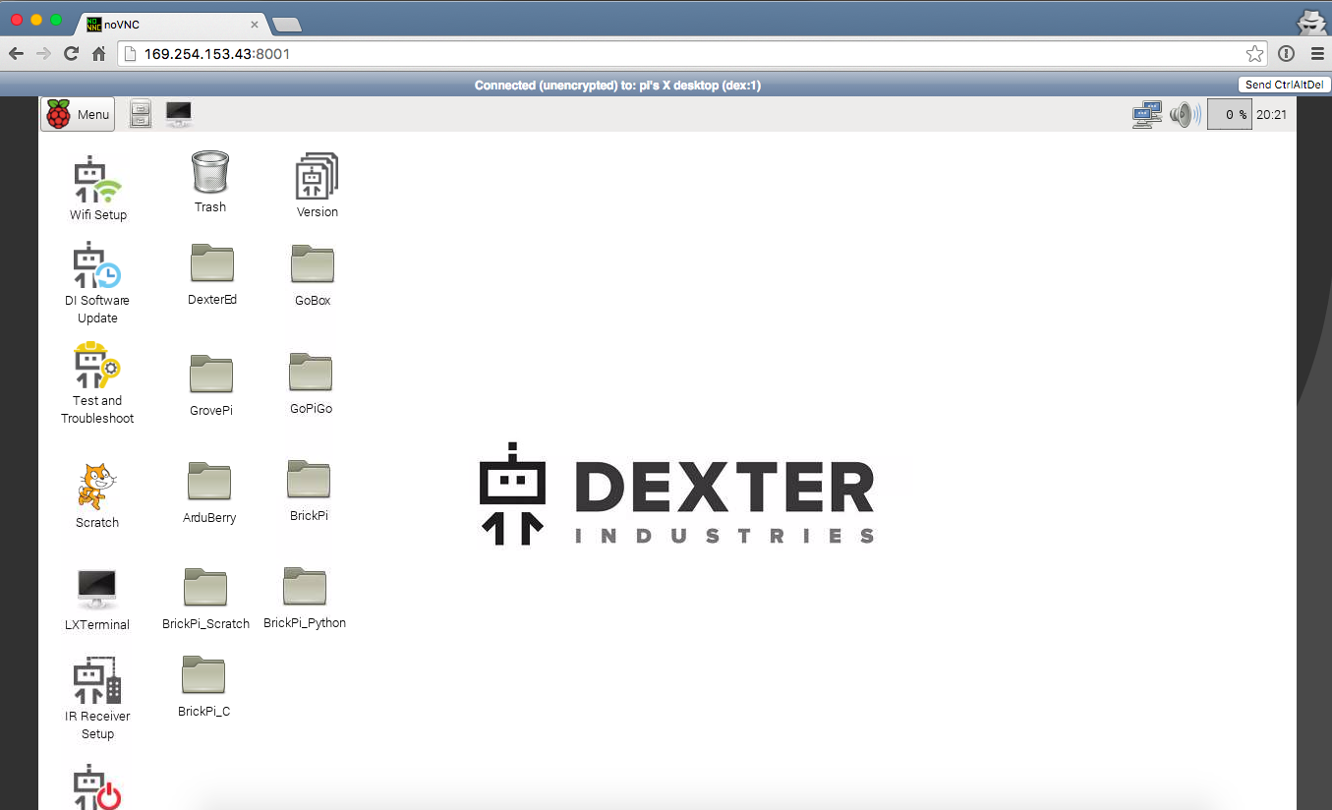This screenshot has height=810, width=1332.
Task: Go back in the browser
Action: tap(16, 54)
